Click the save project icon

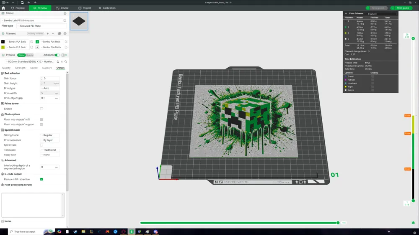(22, 3)
